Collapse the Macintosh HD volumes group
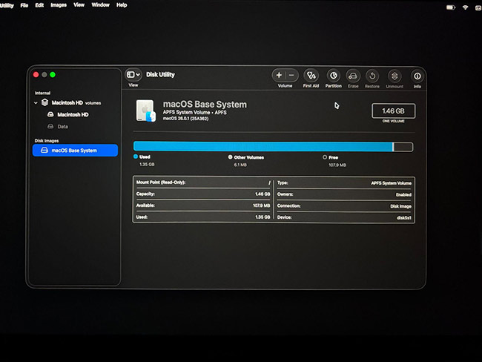 (36, 102)
